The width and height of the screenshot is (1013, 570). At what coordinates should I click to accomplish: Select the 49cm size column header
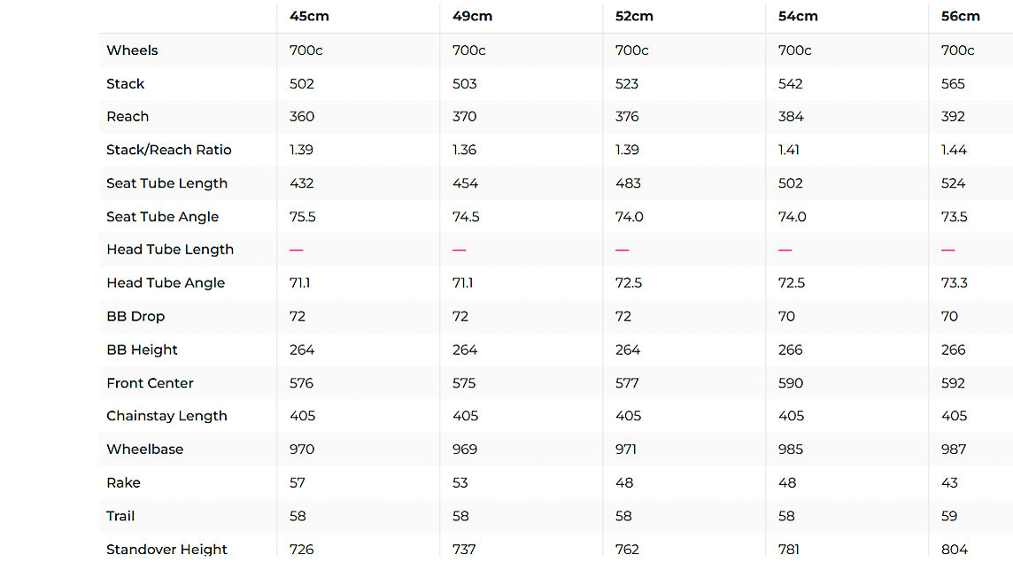click(472, 17)
